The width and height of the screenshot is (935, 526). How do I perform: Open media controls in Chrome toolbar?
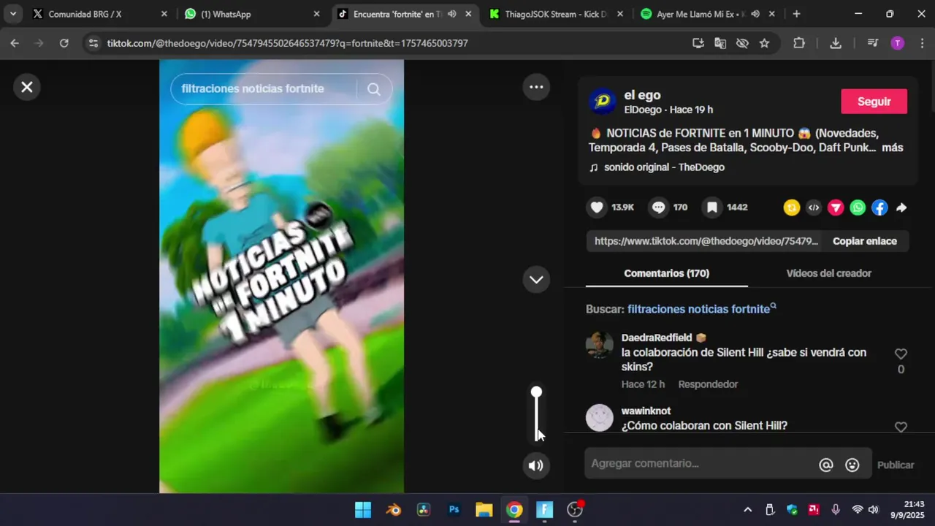pos(872,43)
